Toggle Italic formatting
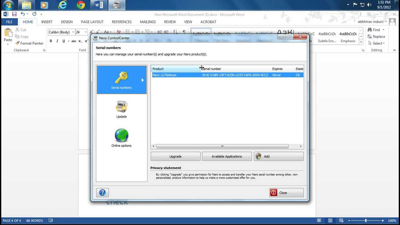This screenshot has width=400, height=225. 57,41
